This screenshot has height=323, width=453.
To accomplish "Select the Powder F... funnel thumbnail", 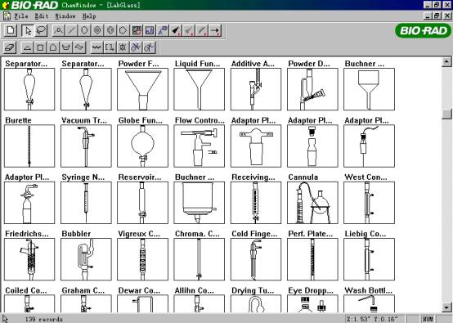I will 142,89.
